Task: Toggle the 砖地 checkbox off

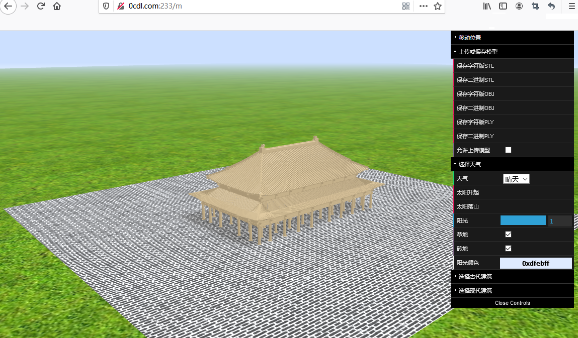Action: click(x=508, y=249)
